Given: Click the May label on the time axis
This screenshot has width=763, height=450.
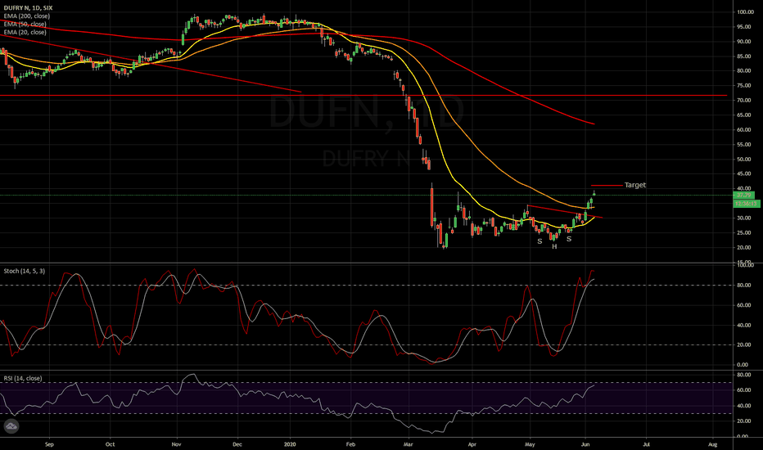Looking at the screenshot, I should pos(530,444).
